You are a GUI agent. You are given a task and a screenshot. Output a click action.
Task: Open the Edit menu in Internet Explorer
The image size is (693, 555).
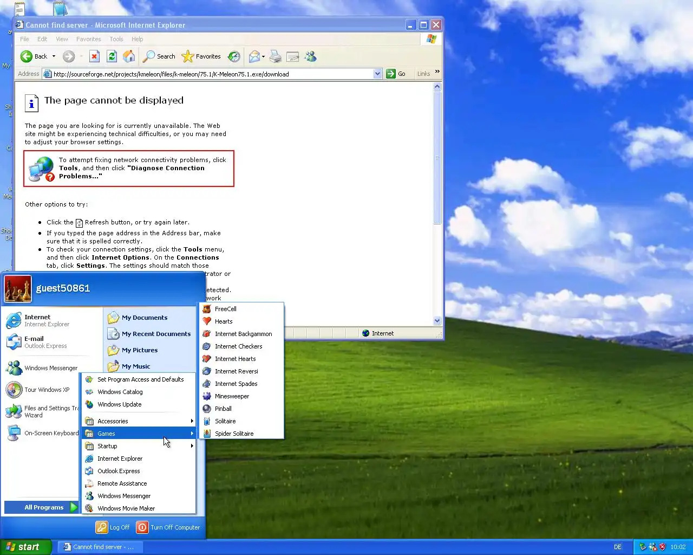click(42, 39)
